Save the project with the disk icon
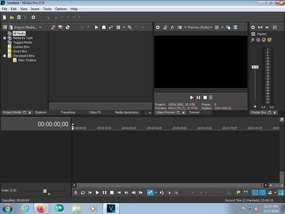Viewport: 285px width, 214px height. [19, 17]
